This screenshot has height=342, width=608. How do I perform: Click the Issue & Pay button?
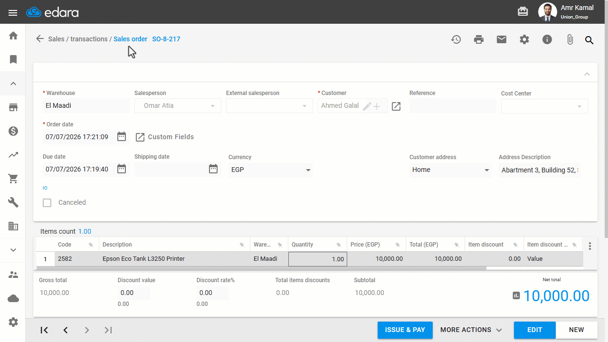click(405, 330)
